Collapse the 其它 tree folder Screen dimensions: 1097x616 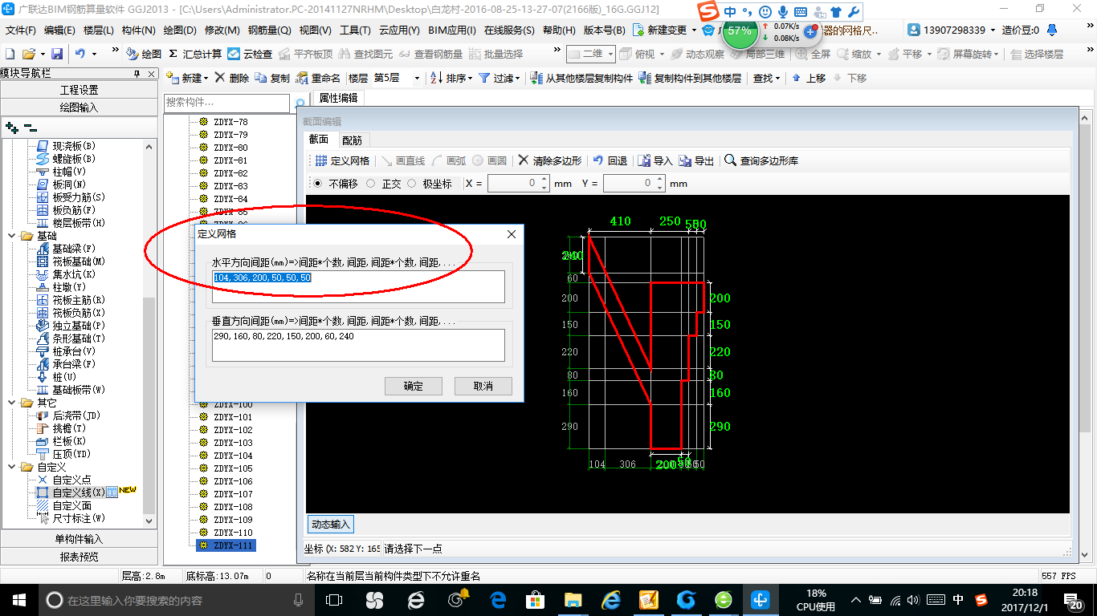(11, 403)
